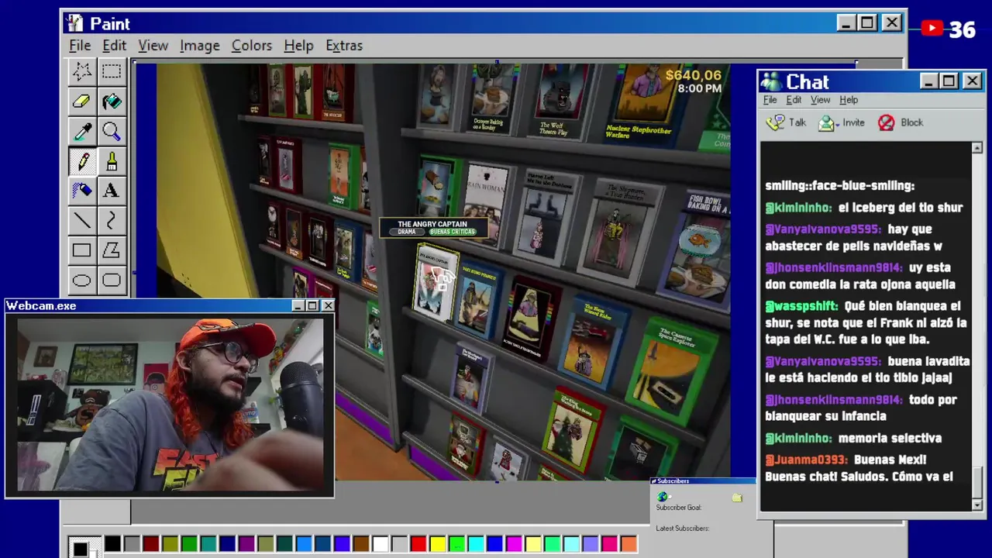Choose the Brush tool

112,161
